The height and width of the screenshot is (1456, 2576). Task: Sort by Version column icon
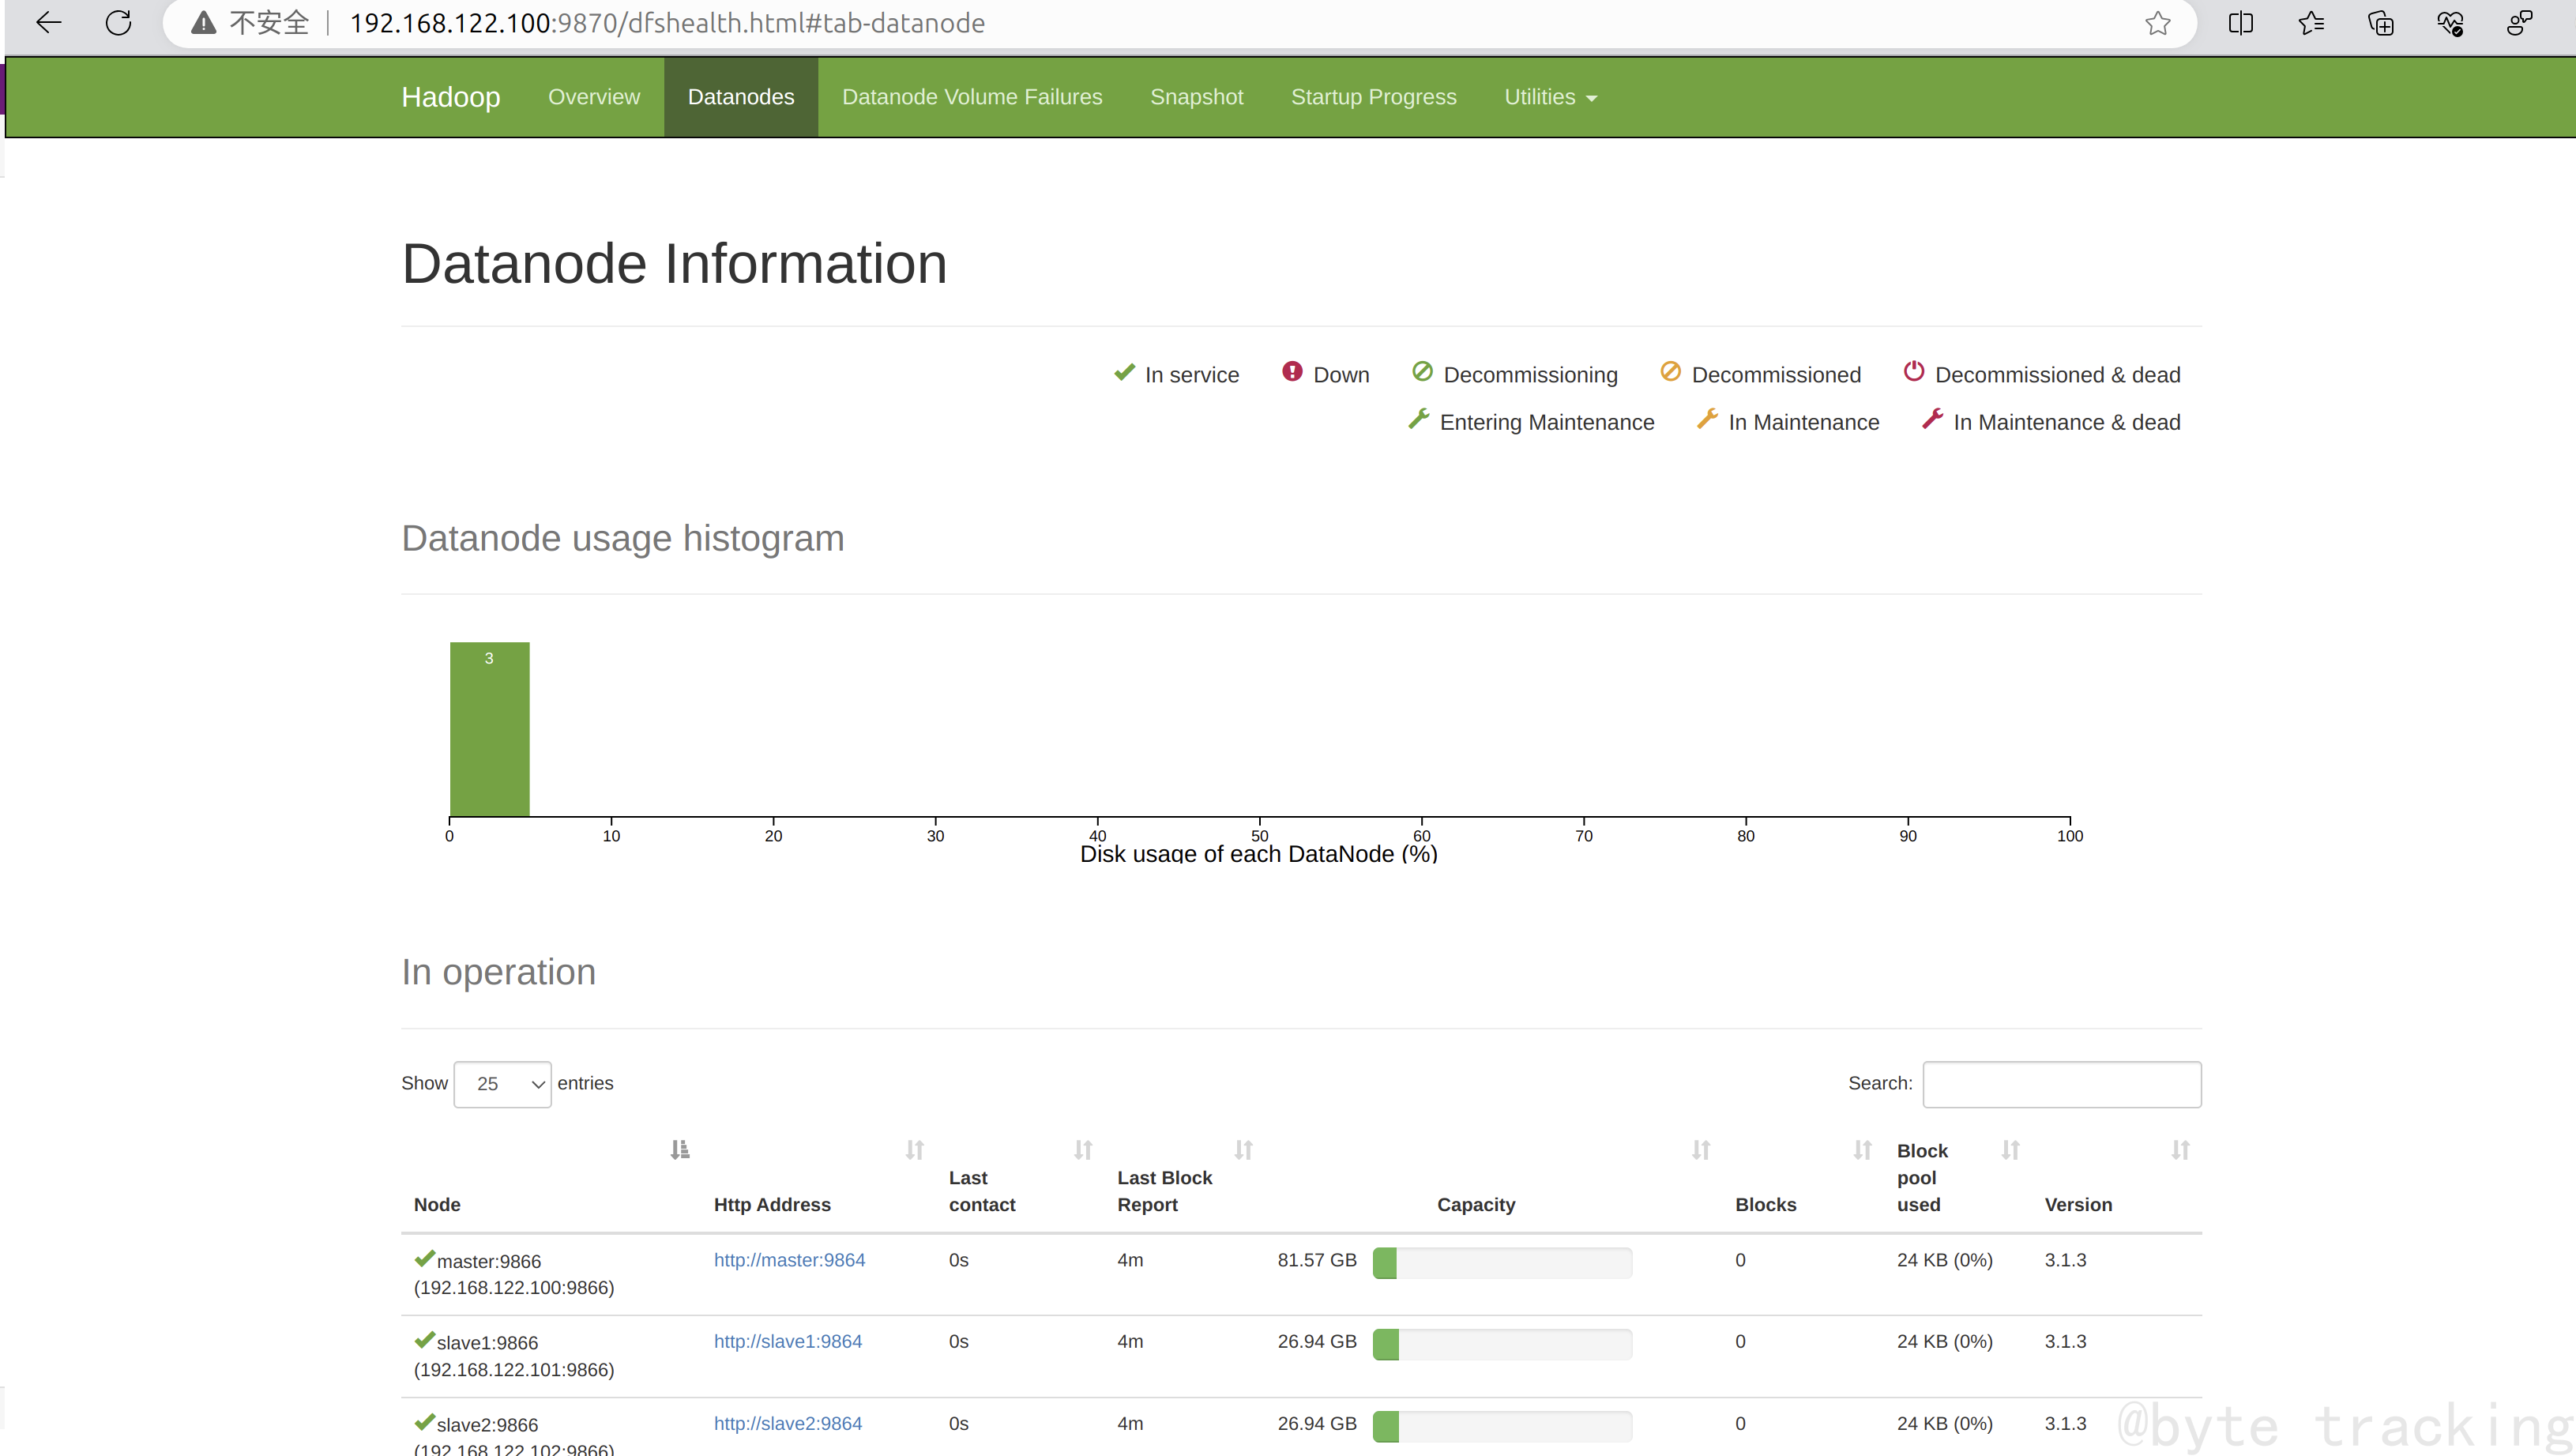[2180, 1150]
